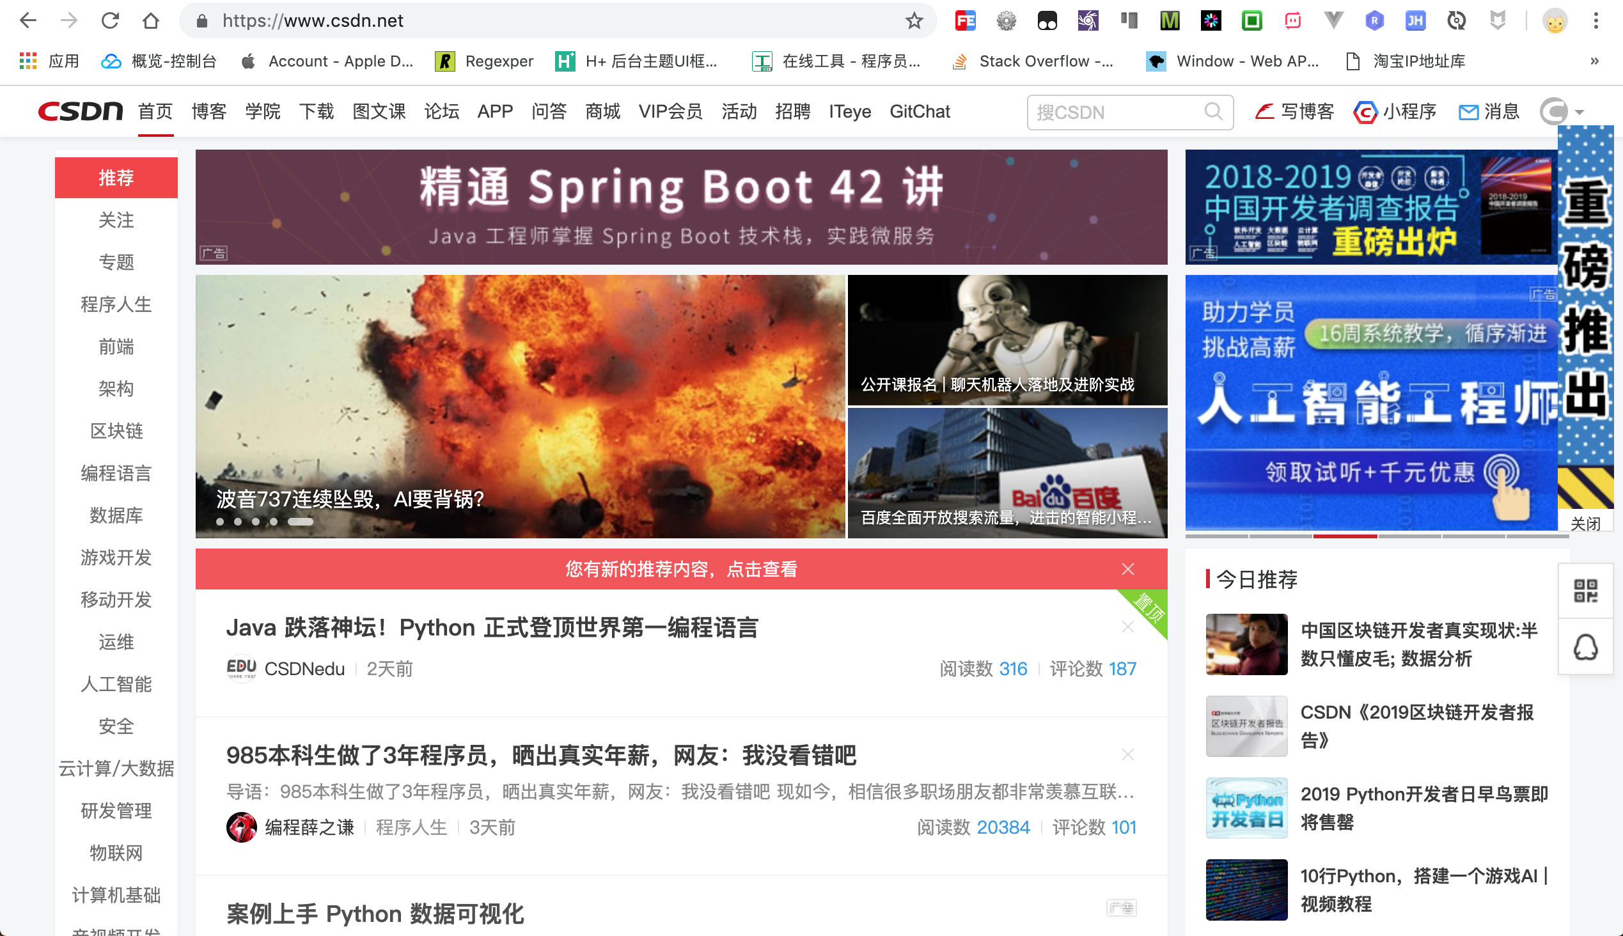Reload the page with refresh icon
The image size is (1623, 936).
pyautogui.click(x=110, y=21)
